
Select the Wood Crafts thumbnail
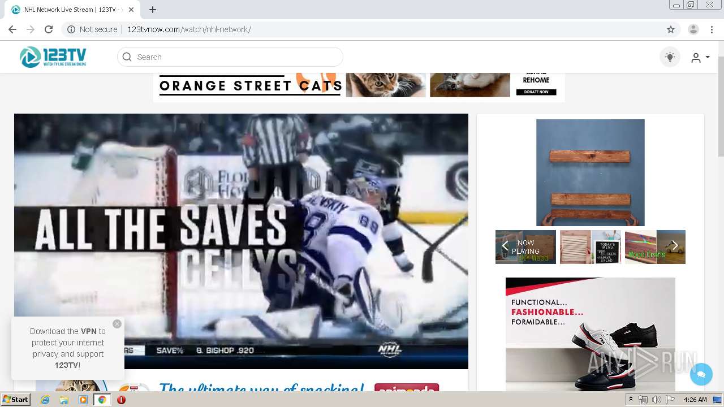click(x=655, y=247)
